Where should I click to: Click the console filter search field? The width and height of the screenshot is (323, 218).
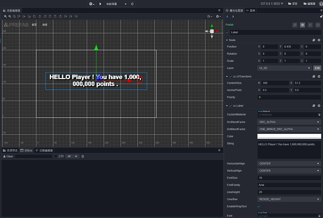tap(33, 156)
